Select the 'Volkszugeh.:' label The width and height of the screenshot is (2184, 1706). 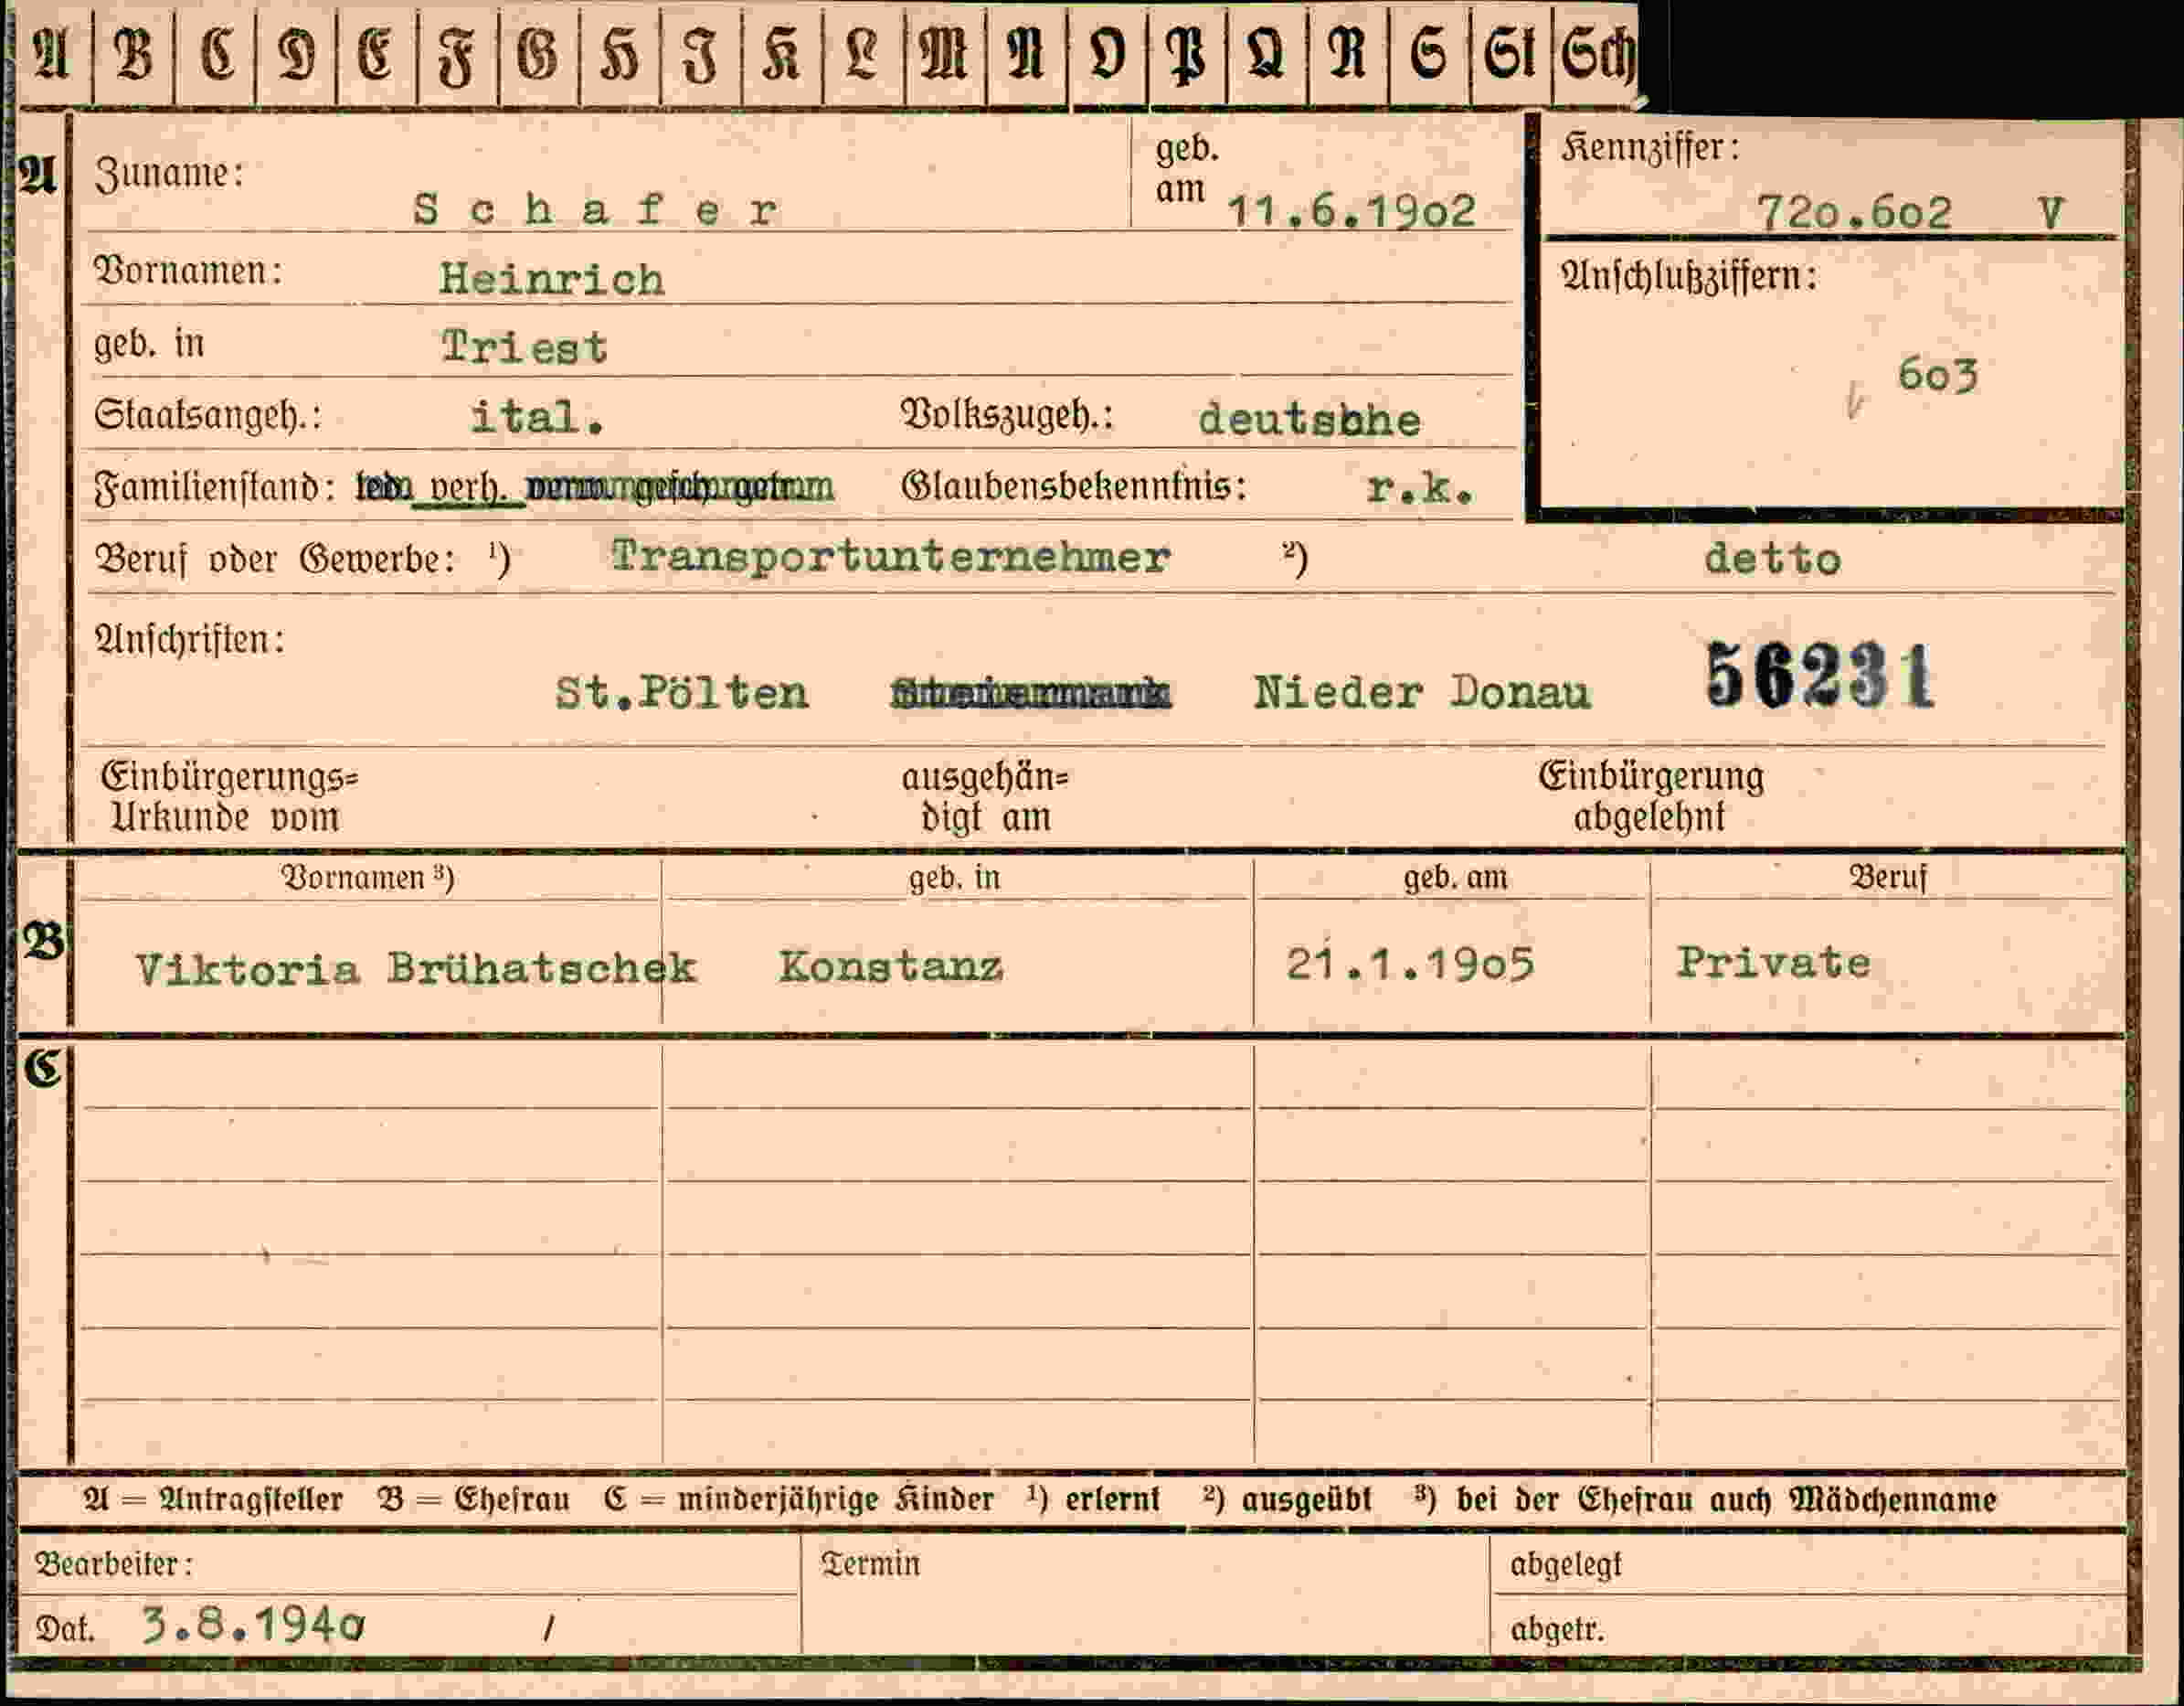pos(1007,415)
